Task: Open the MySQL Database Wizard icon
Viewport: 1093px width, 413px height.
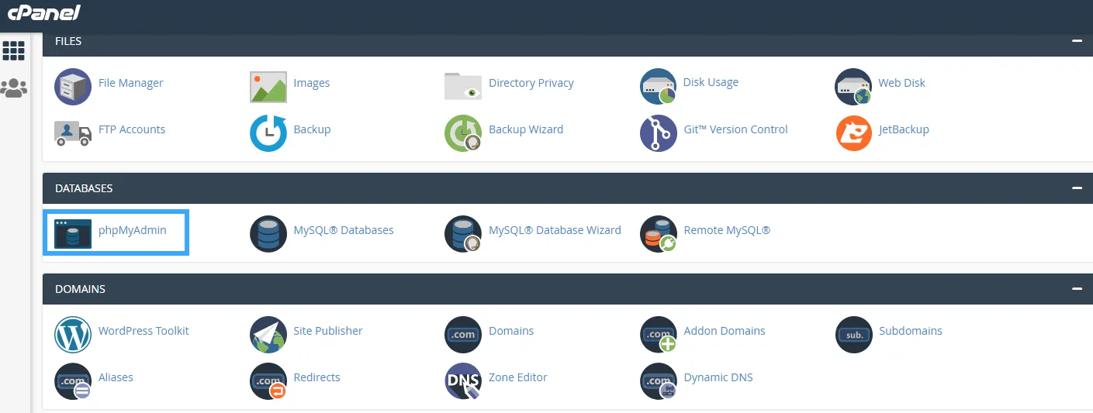Action: click(463, 233)
